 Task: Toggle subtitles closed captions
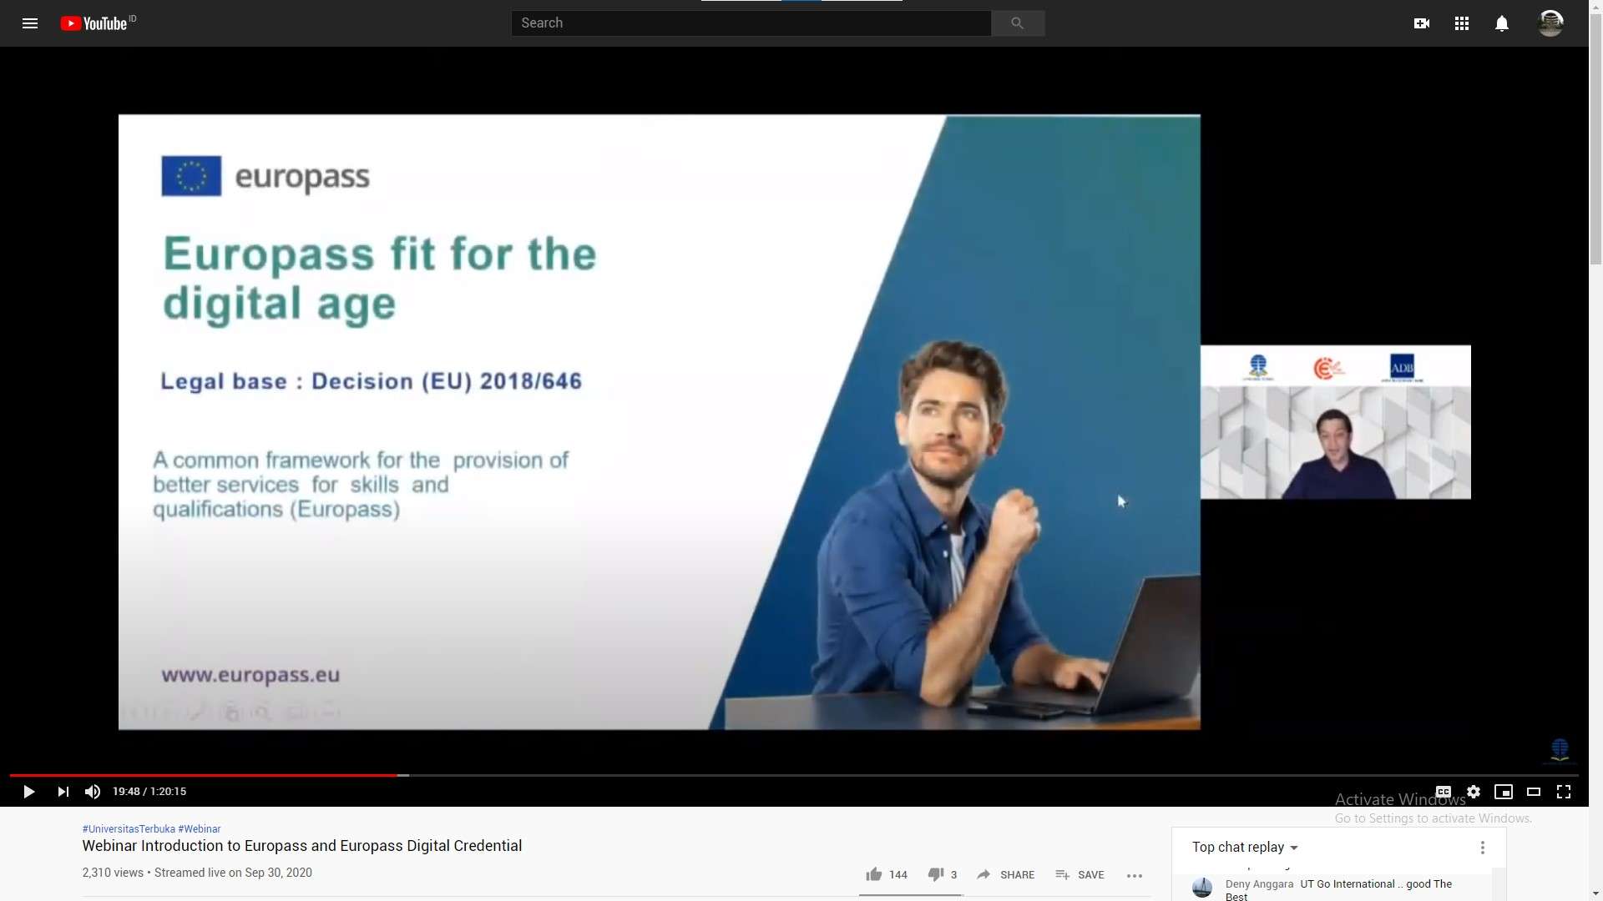point(1443,792)
